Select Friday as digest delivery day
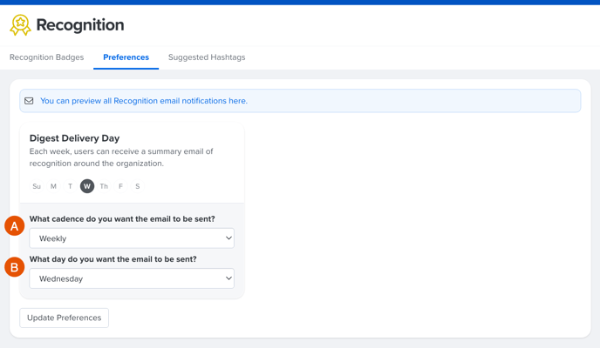The image size is (600, 348). coord(120,186)
